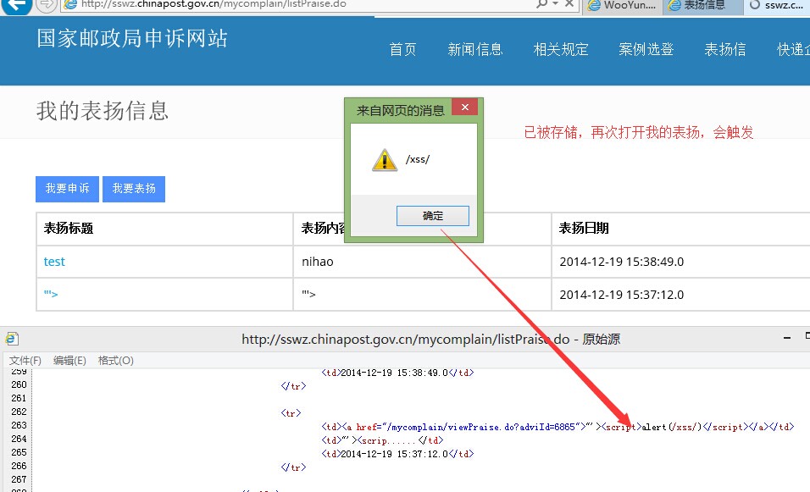Open the 编辑(E) menu in source viewer
This screenshot has width=810, height=492.
(x=69, y=361)
